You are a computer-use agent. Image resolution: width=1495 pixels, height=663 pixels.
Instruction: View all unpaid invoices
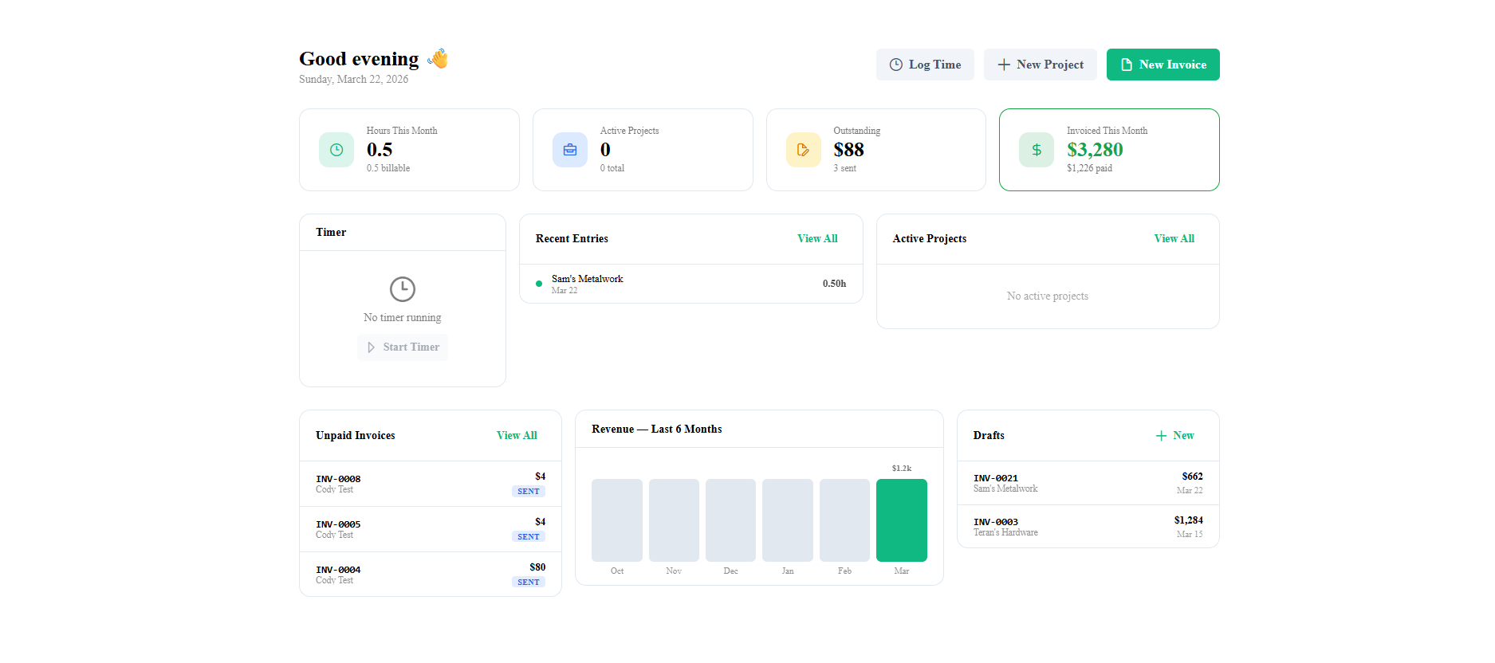(x=517, y=436)
